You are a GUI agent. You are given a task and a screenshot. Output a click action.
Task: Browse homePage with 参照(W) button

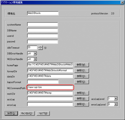[x=82, y=65]
